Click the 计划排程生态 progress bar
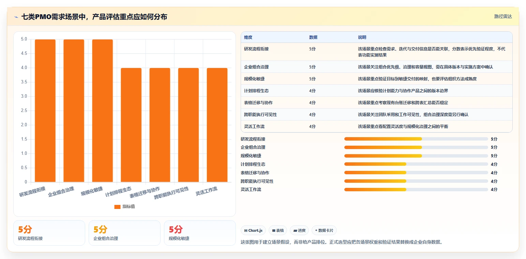Screen dimensions: 526x259 [x=416, y=164]
